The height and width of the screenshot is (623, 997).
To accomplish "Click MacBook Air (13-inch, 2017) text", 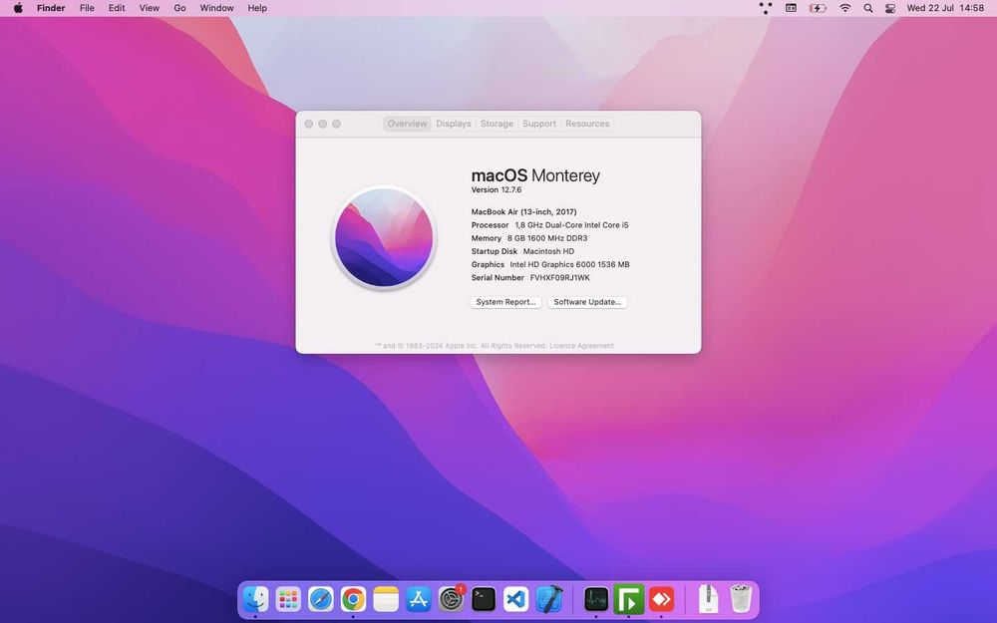I will coord(524,211).
